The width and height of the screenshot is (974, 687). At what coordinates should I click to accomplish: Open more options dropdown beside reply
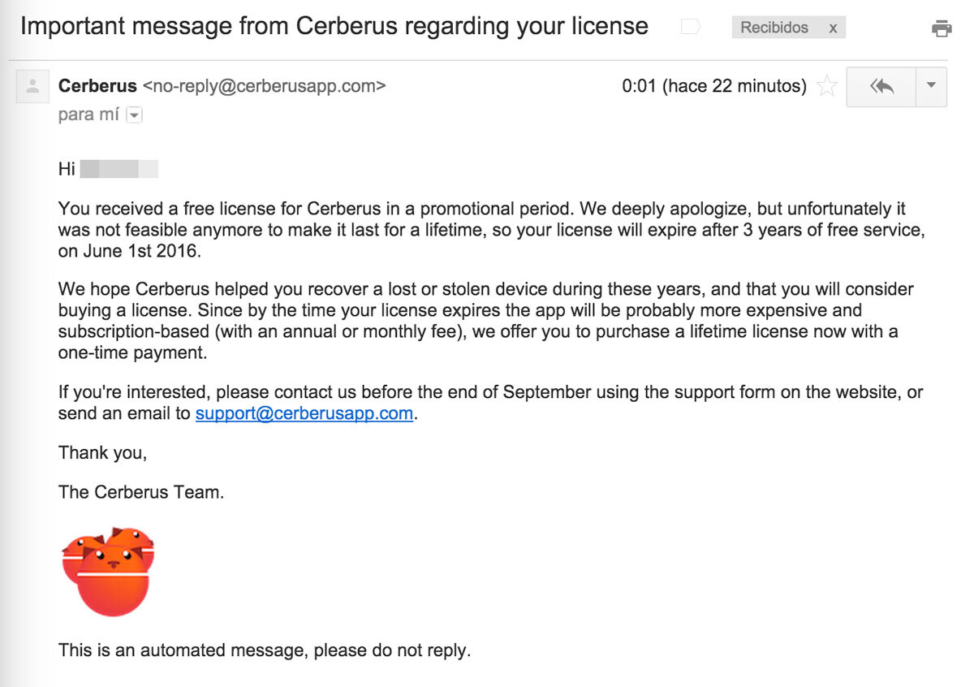pos(931,86)
